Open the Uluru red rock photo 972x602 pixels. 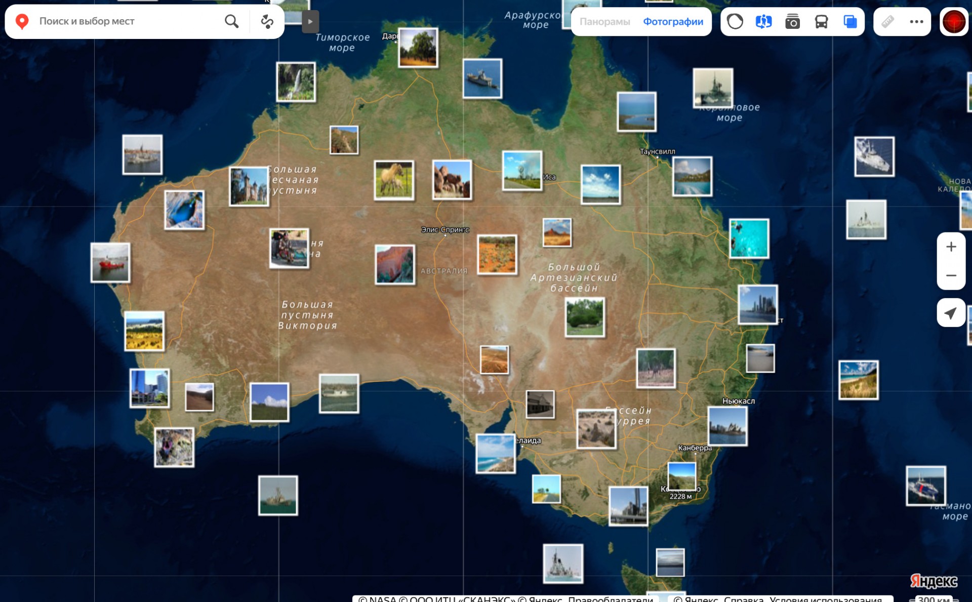[x=395, y=264]
